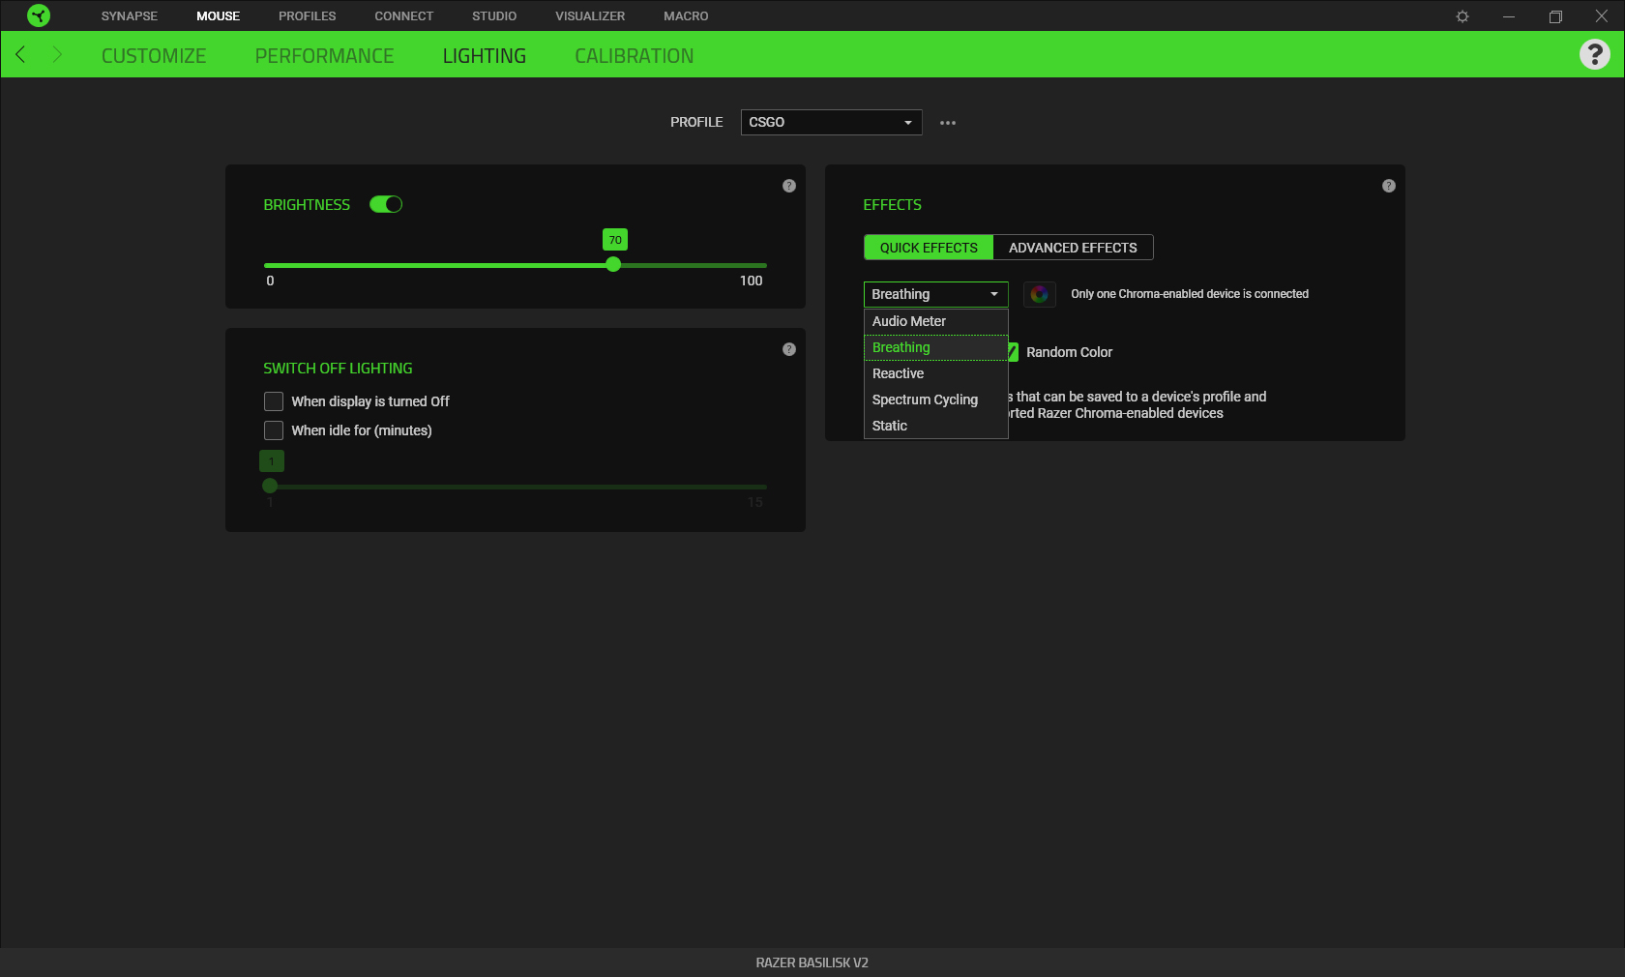Uncheck the Random Color checkbox
Viewport: 1625px width, 977px height.
tap(1013, 352)
